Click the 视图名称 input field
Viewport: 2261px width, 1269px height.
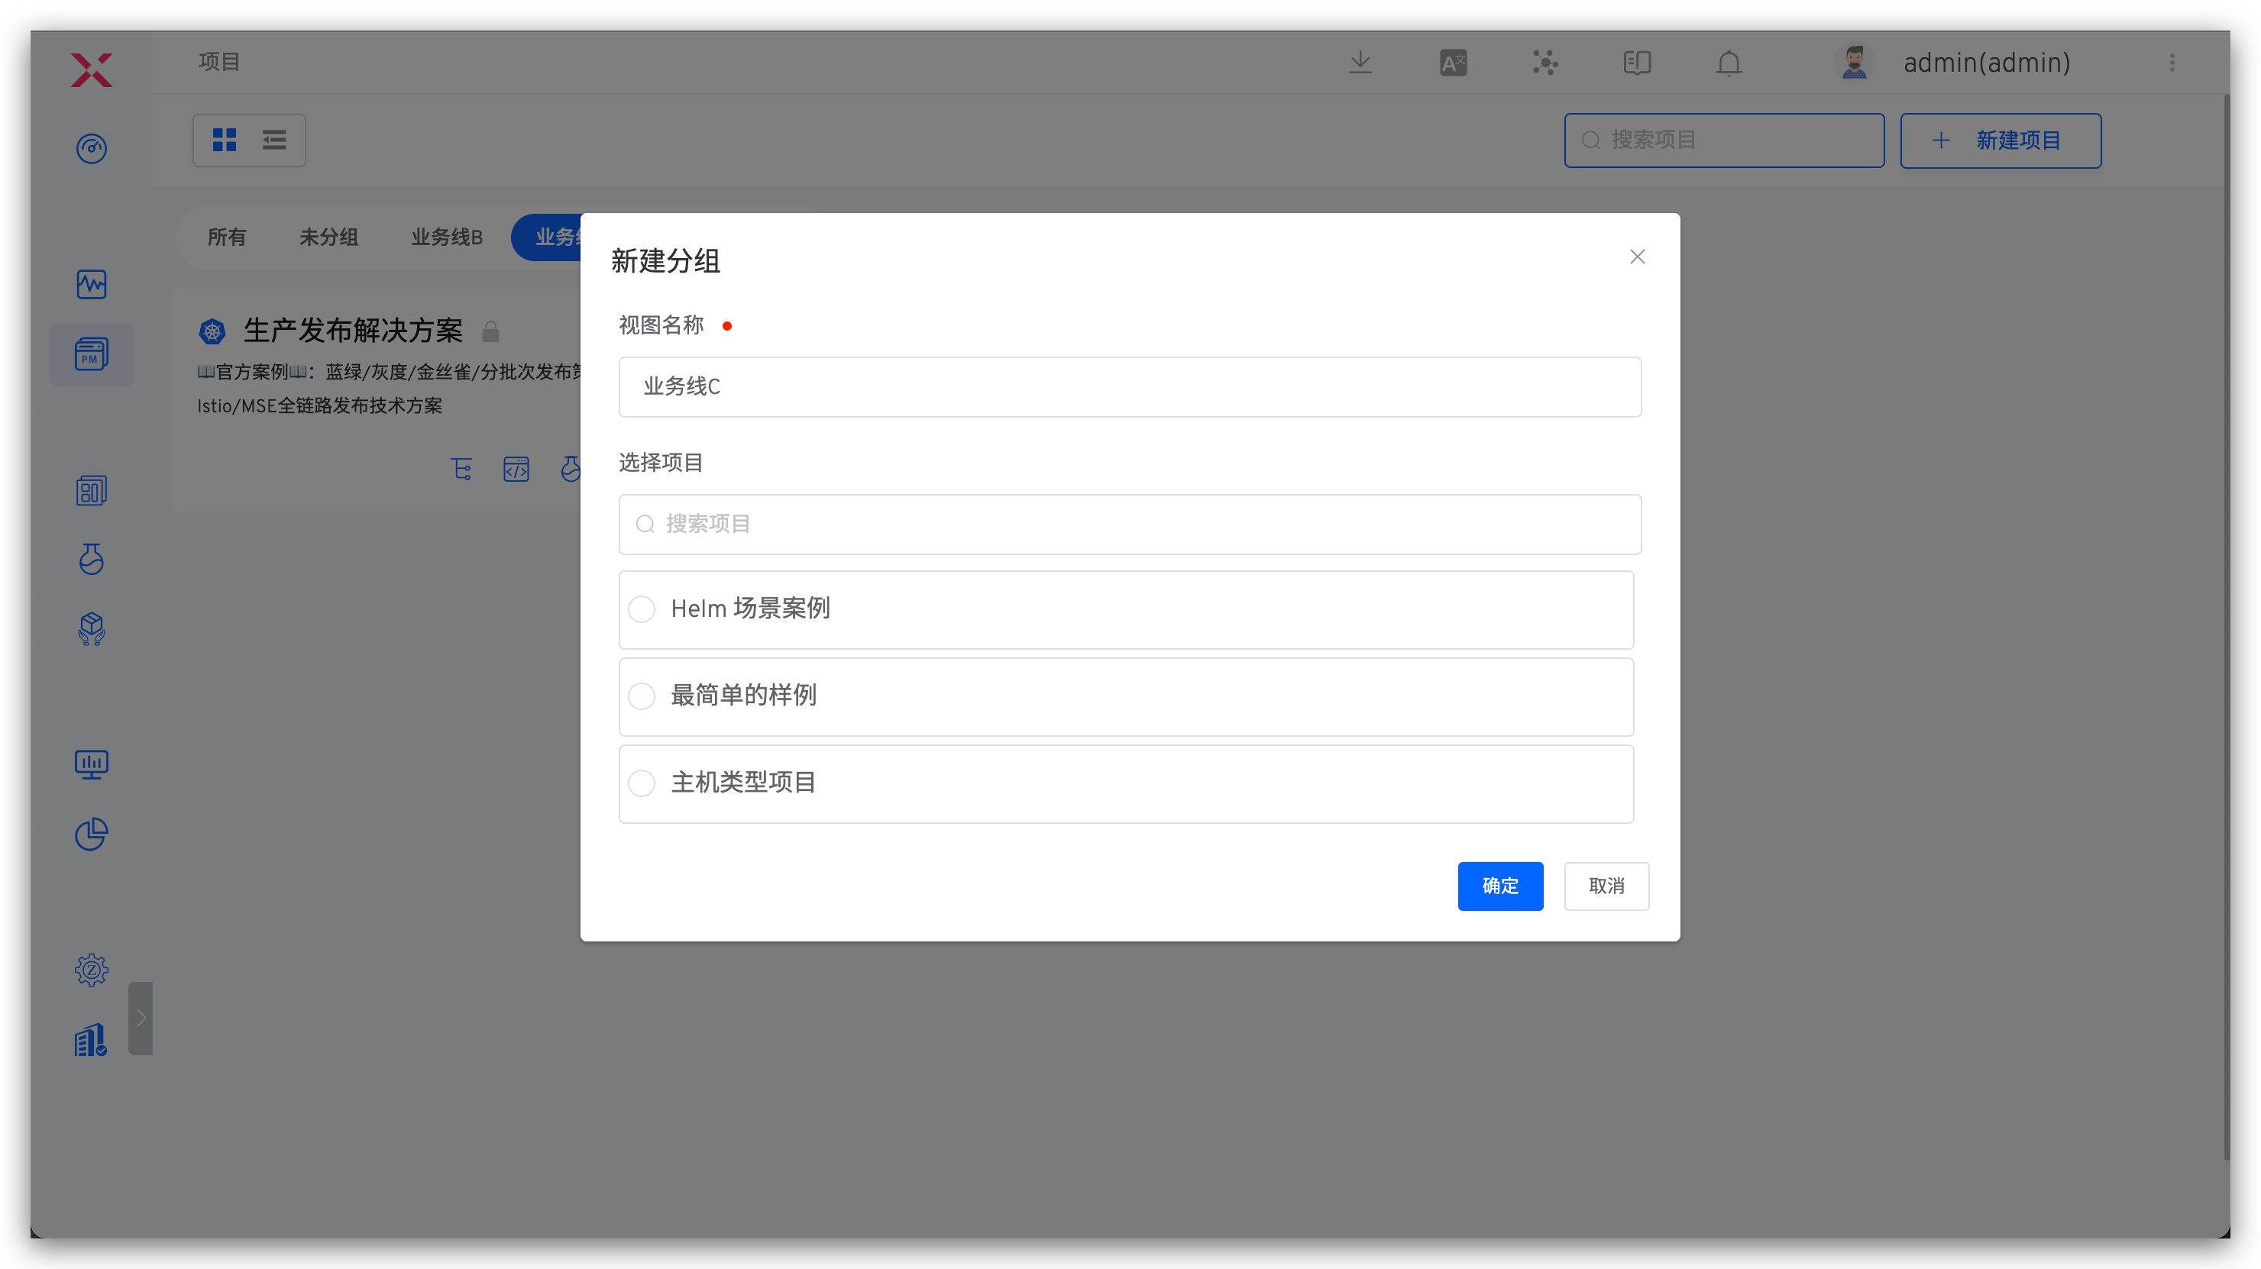click(1129, 386)
